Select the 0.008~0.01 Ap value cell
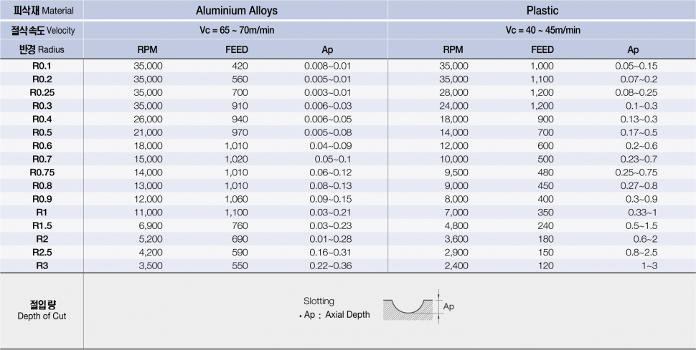 [327, 66]
